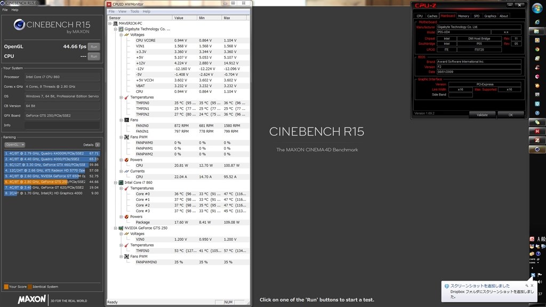Screen dimensions: 546x307
Task: Click the Dropbox tray icon
Action: point(533,275)
